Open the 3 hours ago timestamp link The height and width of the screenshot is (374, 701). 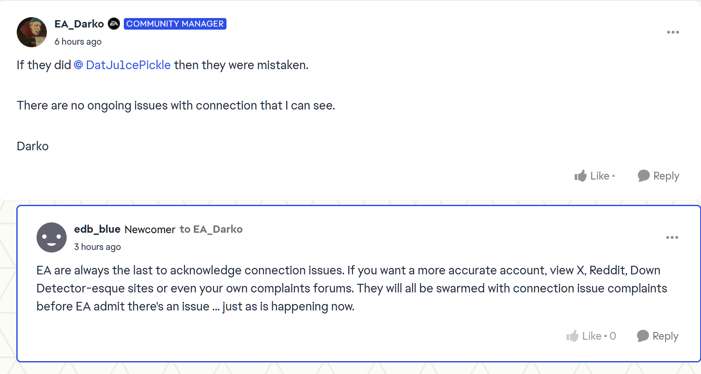click(x=98, y=247)
